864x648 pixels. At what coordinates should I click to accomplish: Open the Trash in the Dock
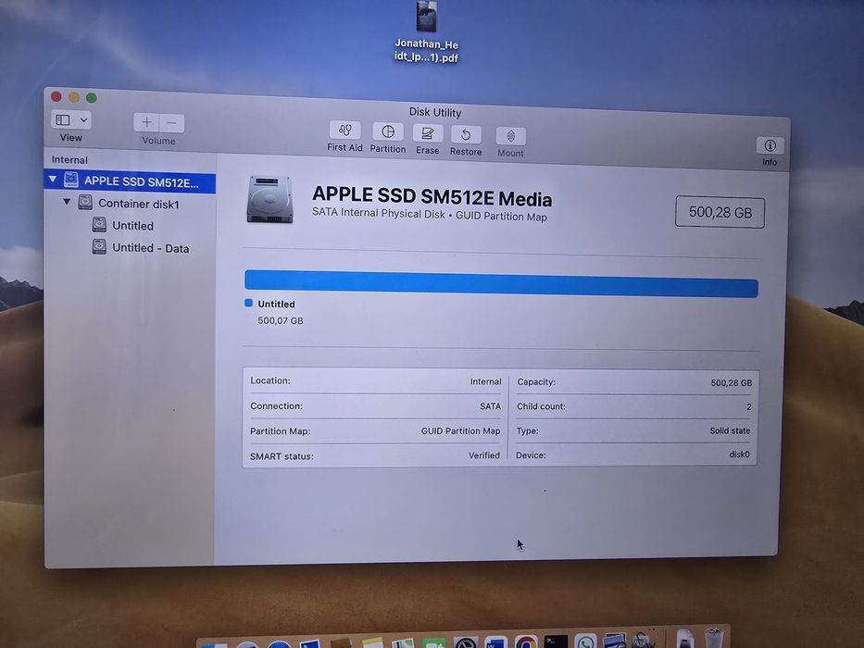(713, 638)
